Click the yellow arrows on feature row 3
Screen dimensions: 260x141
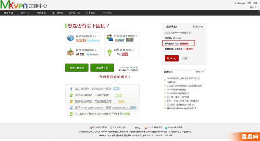[x=121, y=102]
